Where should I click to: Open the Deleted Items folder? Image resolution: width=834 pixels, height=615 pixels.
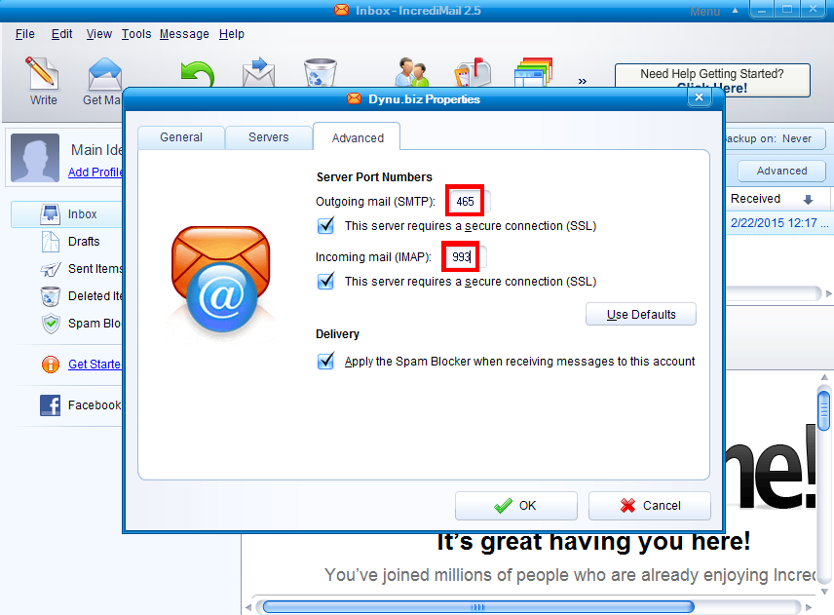[x=81, y=295]
